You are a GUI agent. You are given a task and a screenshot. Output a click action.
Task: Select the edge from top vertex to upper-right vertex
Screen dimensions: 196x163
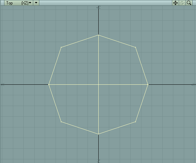pyautogui.click(x=117, y=41)
